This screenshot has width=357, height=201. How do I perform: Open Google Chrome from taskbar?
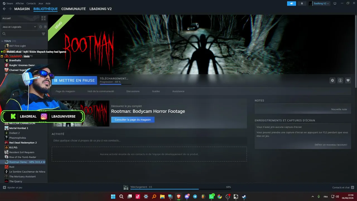point(219,197)
